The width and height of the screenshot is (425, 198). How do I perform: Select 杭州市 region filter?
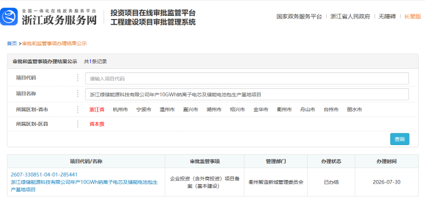click(121, 110)
